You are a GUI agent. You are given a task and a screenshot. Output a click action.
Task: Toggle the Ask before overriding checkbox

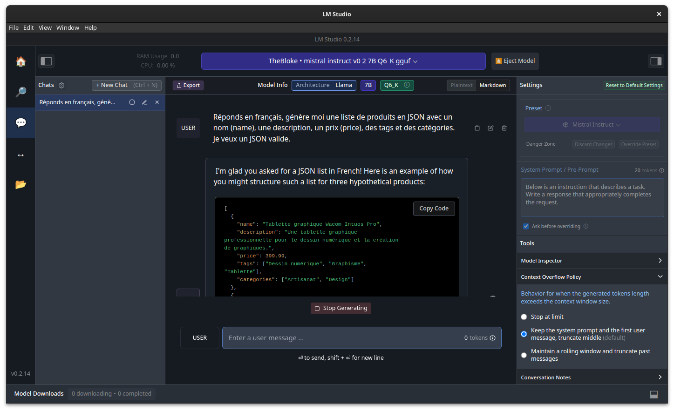(x=526, y=226)
